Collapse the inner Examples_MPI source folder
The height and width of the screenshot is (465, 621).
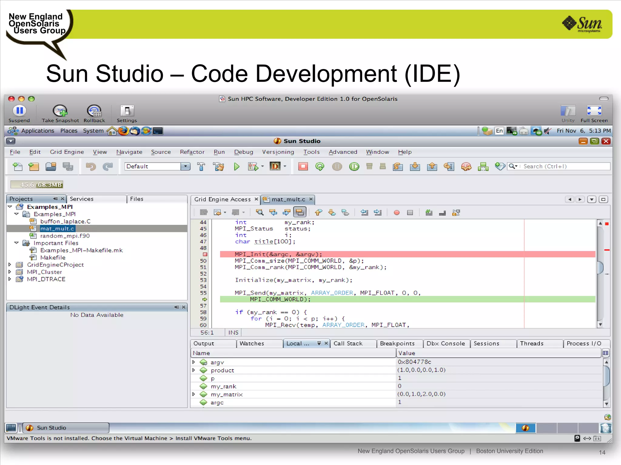(x=17, y=214)
